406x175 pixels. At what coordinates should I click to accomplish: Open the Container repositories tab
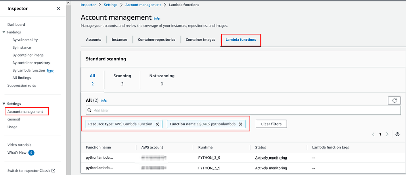pyautogui.click(x=157, y=40)
